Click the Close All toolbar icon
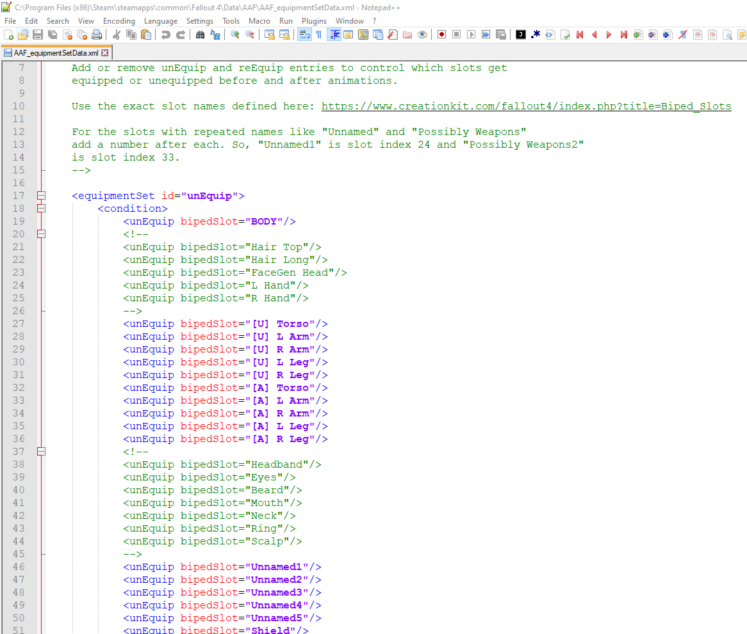747x634 pixels. point(82,35)
